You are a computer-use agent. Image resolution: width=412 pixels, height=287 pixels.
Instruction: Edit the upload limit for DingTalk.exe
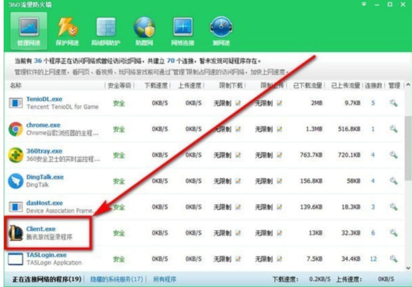[x=279, y=181]
